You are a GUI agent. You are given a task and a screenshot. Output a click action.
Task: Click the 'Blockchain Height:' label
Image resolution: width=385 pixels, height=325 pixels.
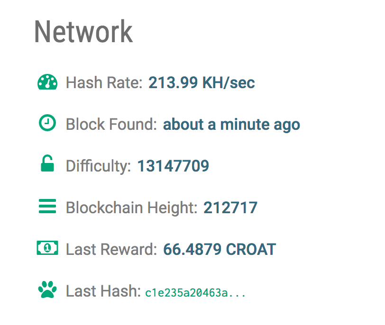coord(132,208)
